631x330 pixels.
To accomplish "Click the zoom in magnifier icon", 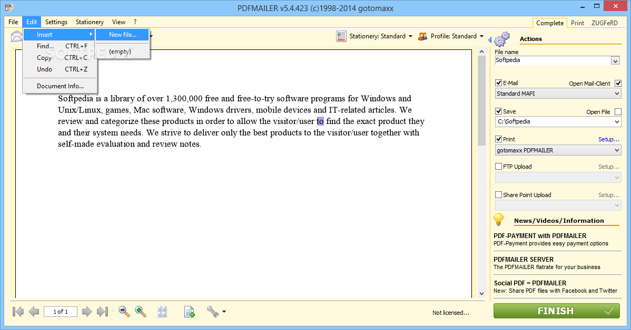I will pos(141,312).
